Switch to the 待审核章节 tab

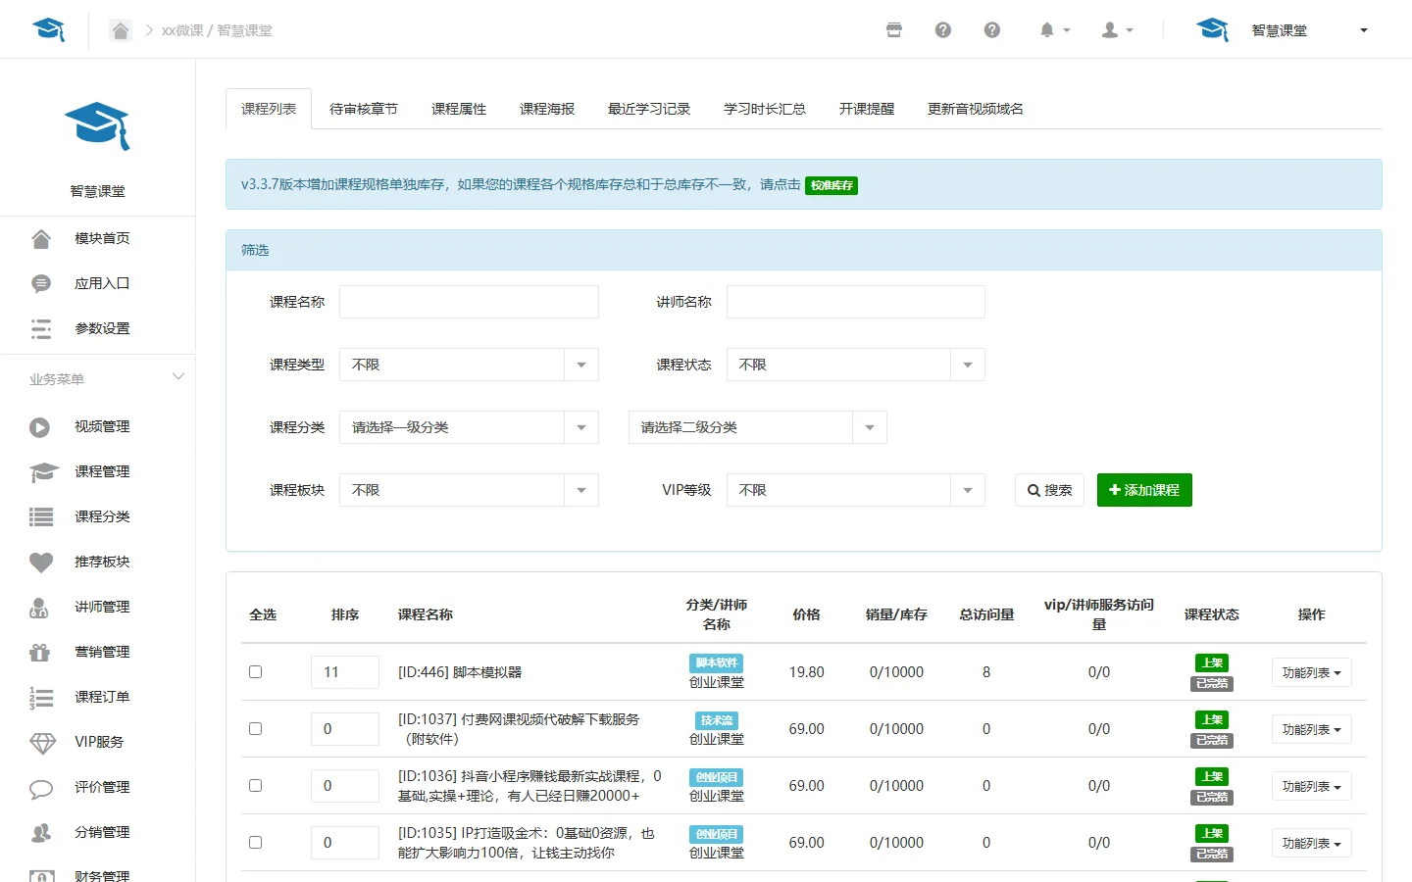point(364,109)
